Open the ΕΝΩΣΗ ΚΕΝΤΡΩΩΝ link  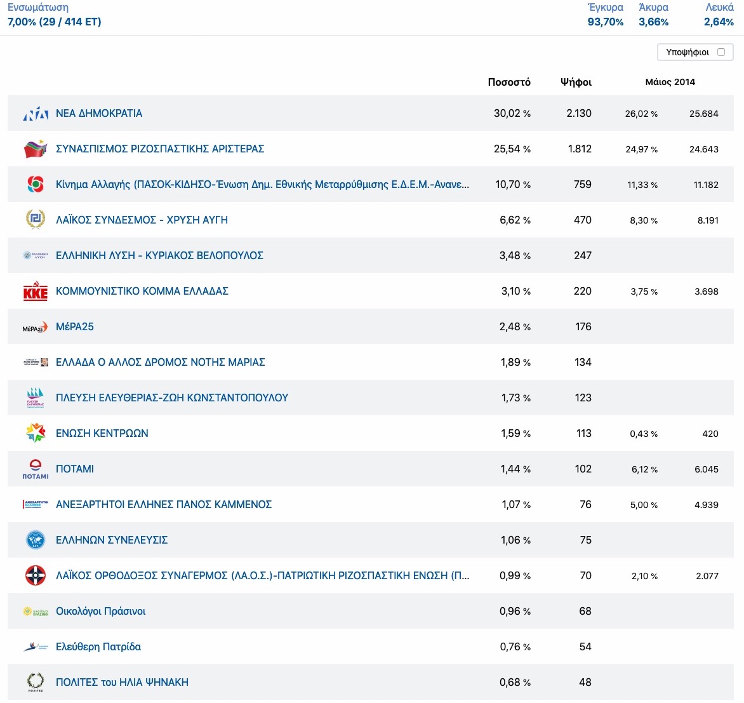coord(102,433)
